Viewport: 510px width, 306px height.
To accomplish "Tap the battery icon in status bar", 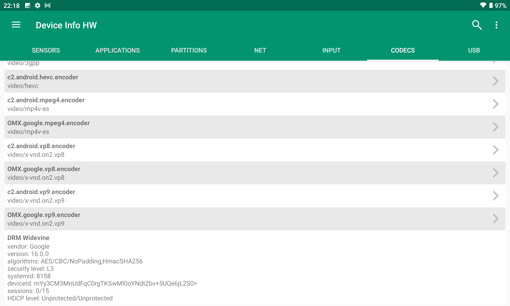I will click(491, 5).
